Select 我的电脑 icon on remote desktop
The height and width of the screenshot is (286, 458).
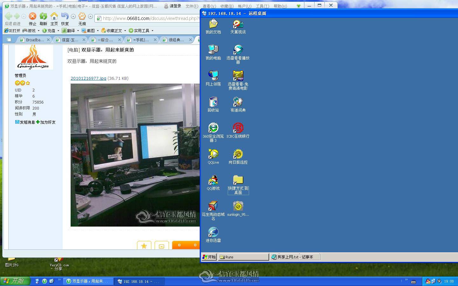213,53
